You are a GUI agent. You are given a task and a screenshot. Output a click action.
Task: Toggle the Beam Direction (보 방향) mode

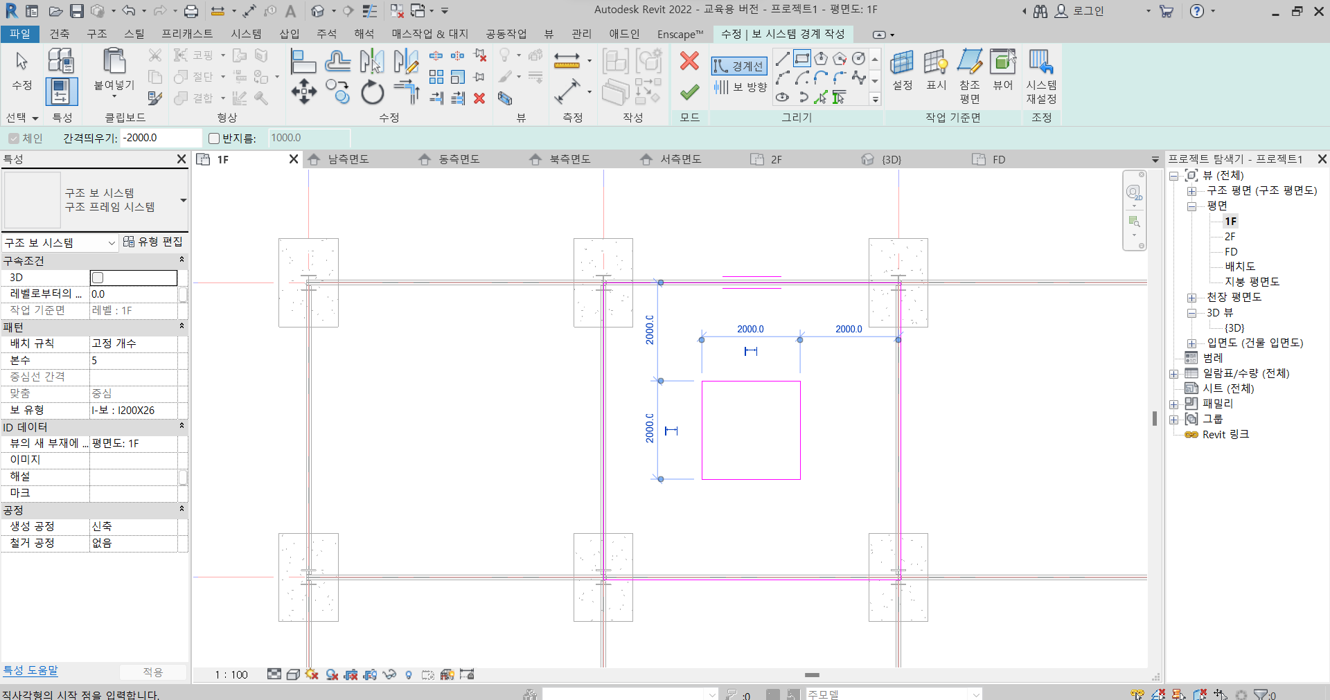pos(740,87)
